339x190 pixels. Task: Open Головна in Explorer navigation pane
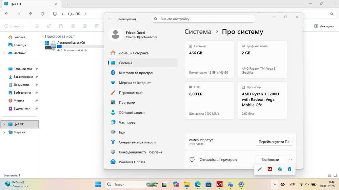19,37
